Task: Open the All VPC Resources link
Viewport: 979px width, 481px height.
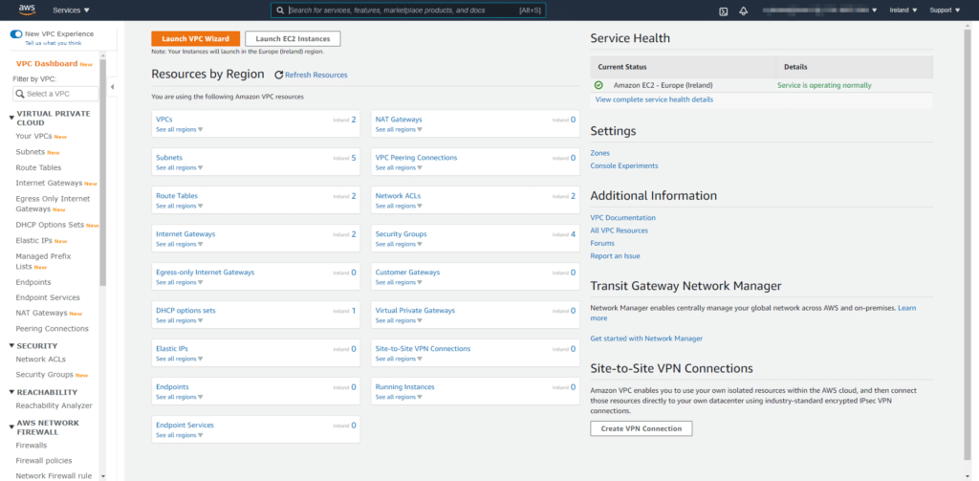Action: [620, 230]
